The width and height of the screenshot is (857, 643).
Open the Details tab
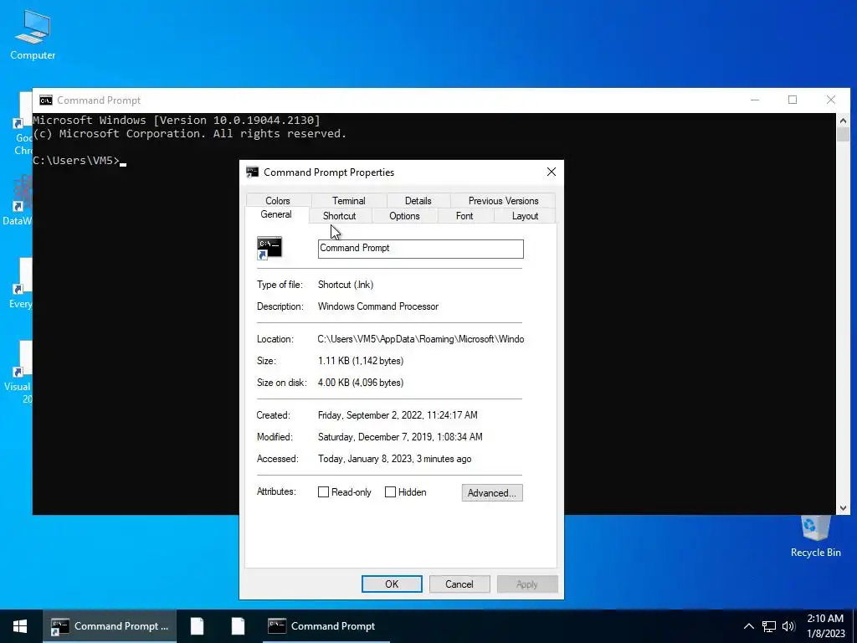(418, 201)
